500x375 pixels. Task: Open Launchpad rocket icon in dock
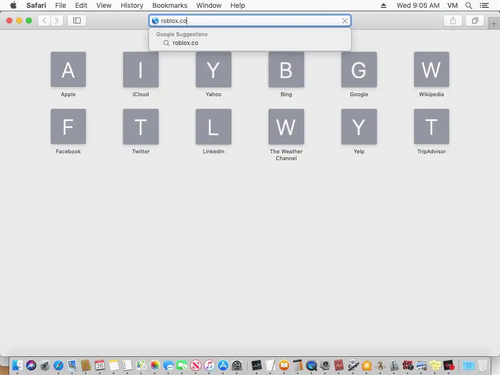click(44, 365)
